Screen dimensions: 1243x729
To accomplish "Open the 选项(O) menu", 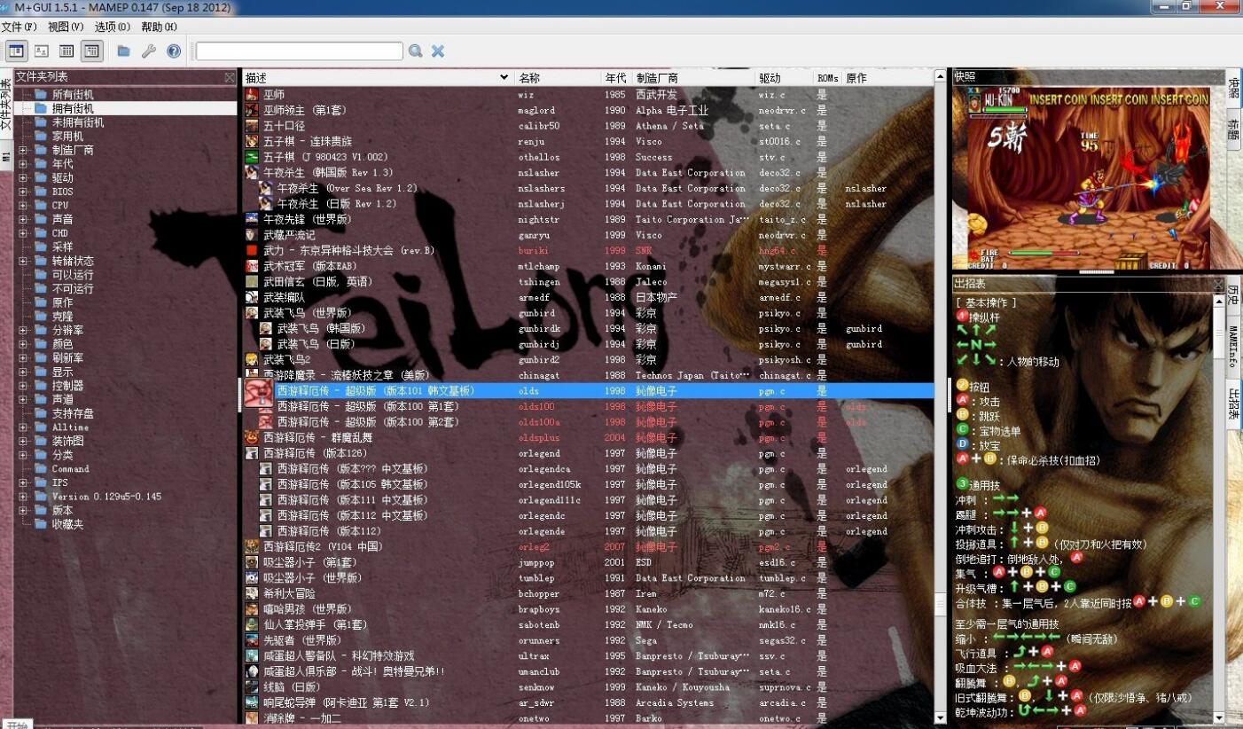I will pos(113,27).
